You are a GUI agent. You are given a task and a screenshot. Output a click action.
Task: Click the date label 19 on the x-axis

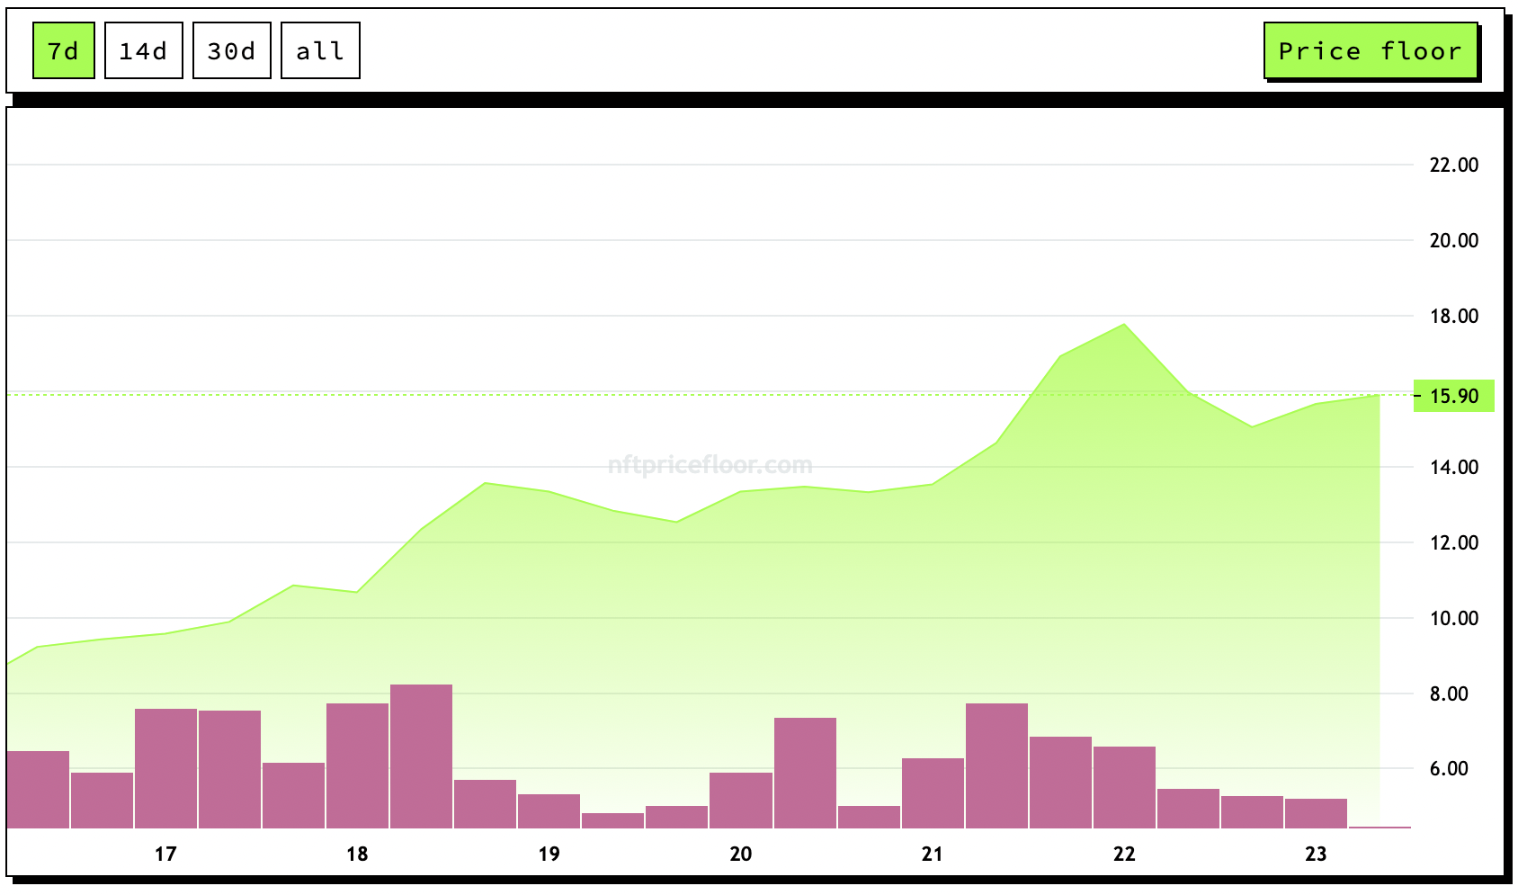tap(549, 854)
